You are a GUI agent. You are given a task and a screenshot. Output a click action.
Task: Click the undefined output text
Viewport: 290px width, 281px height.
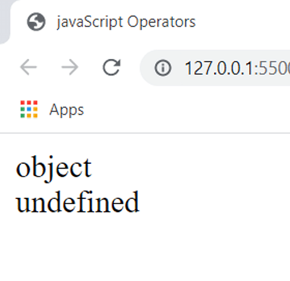click(x=78, y=202)
